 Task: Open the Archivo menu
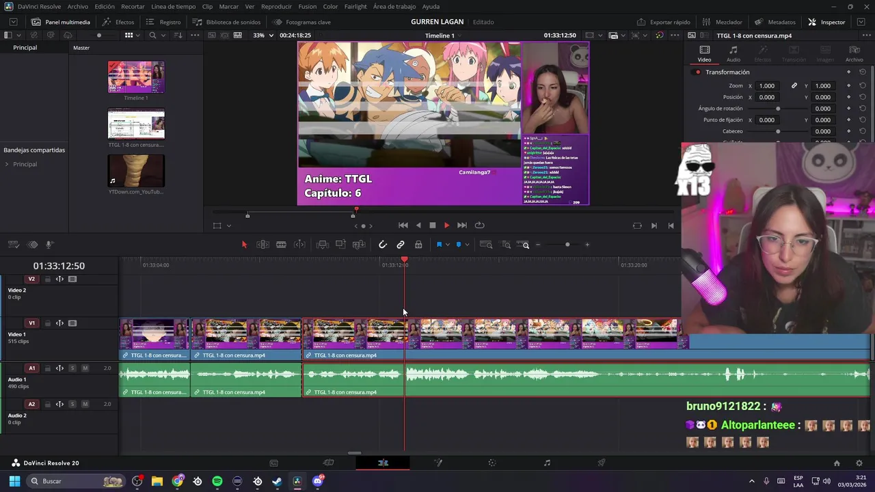[x=78, y=6]
